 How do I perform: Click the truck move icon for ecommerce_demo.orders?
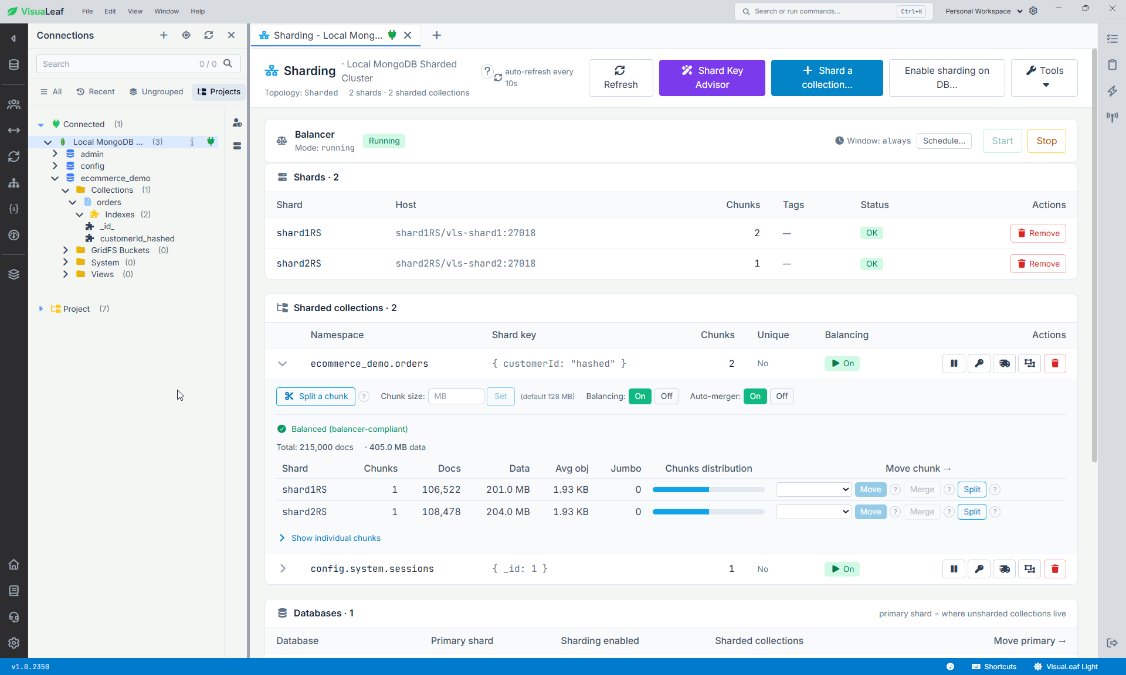pos(1004,363)
